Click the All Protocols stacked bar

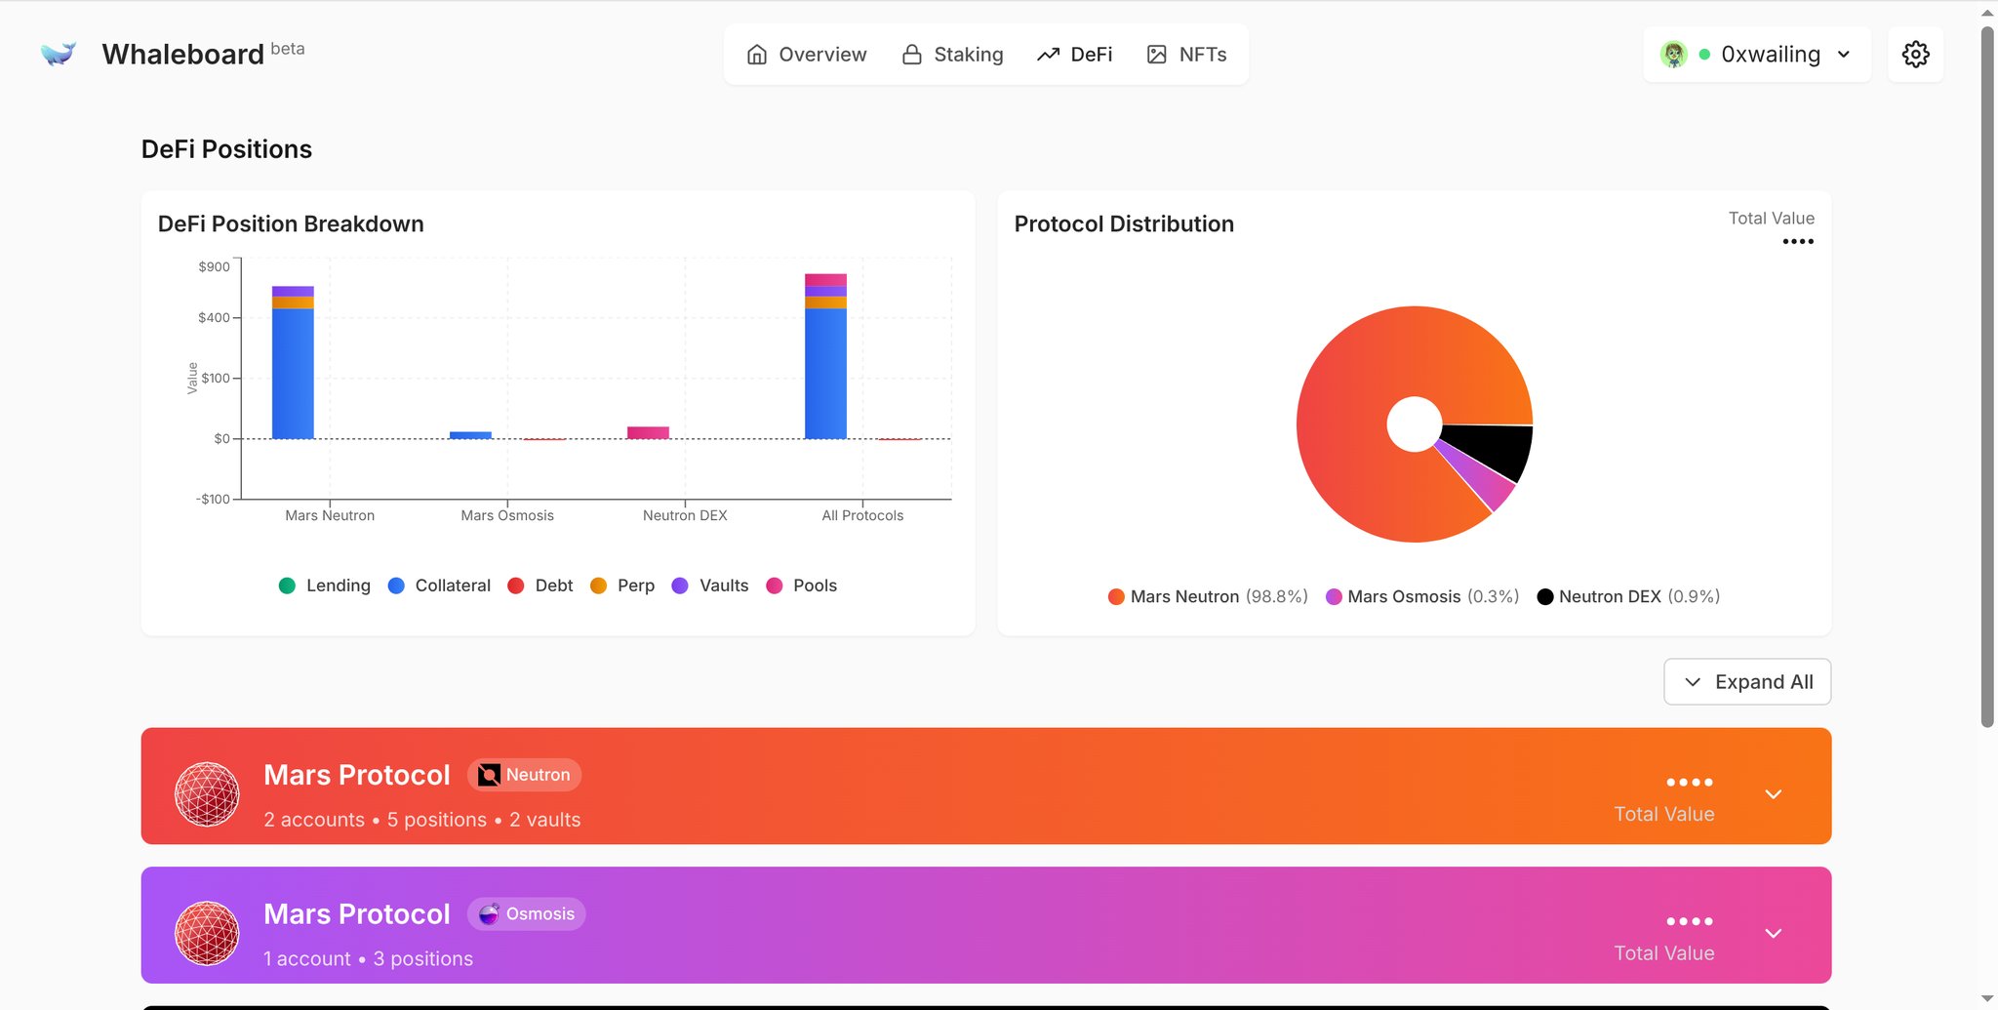coord(825,356)
